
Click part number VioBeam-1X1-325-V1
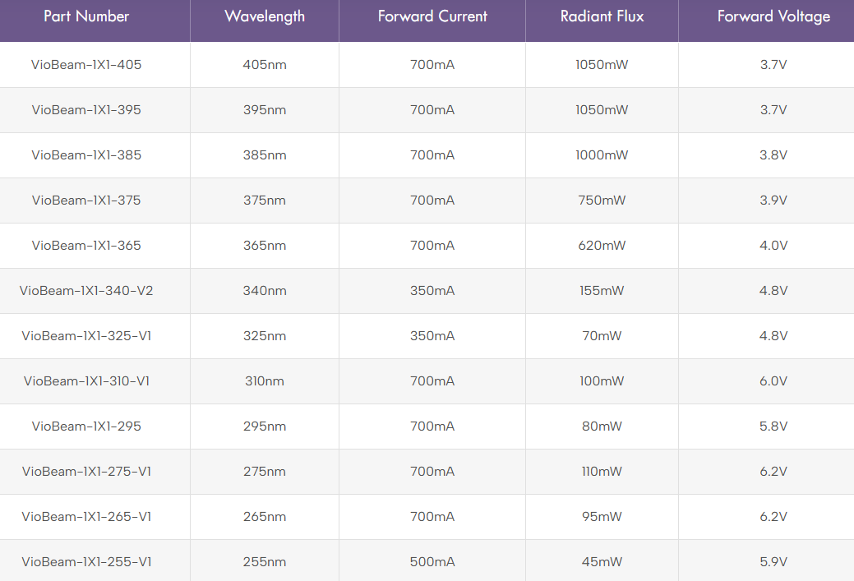click(x=86, y=336)
